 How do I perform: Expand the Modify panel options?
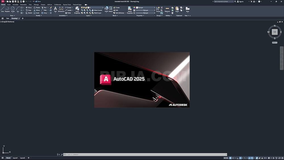39,16
